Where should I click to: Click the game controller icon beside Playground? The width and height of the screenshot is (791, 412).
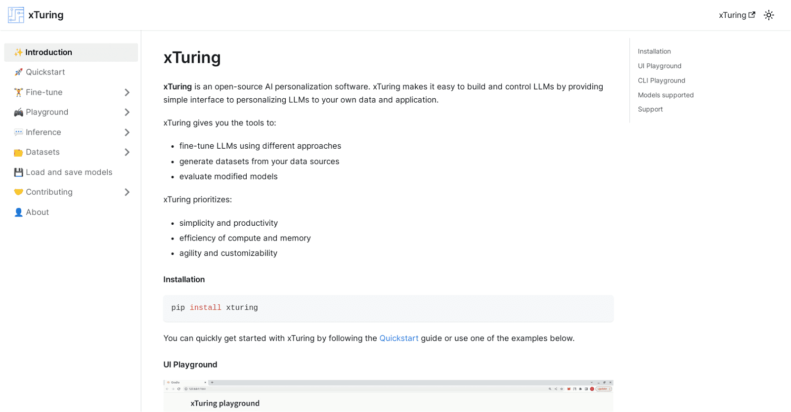(x=18, y=112)
